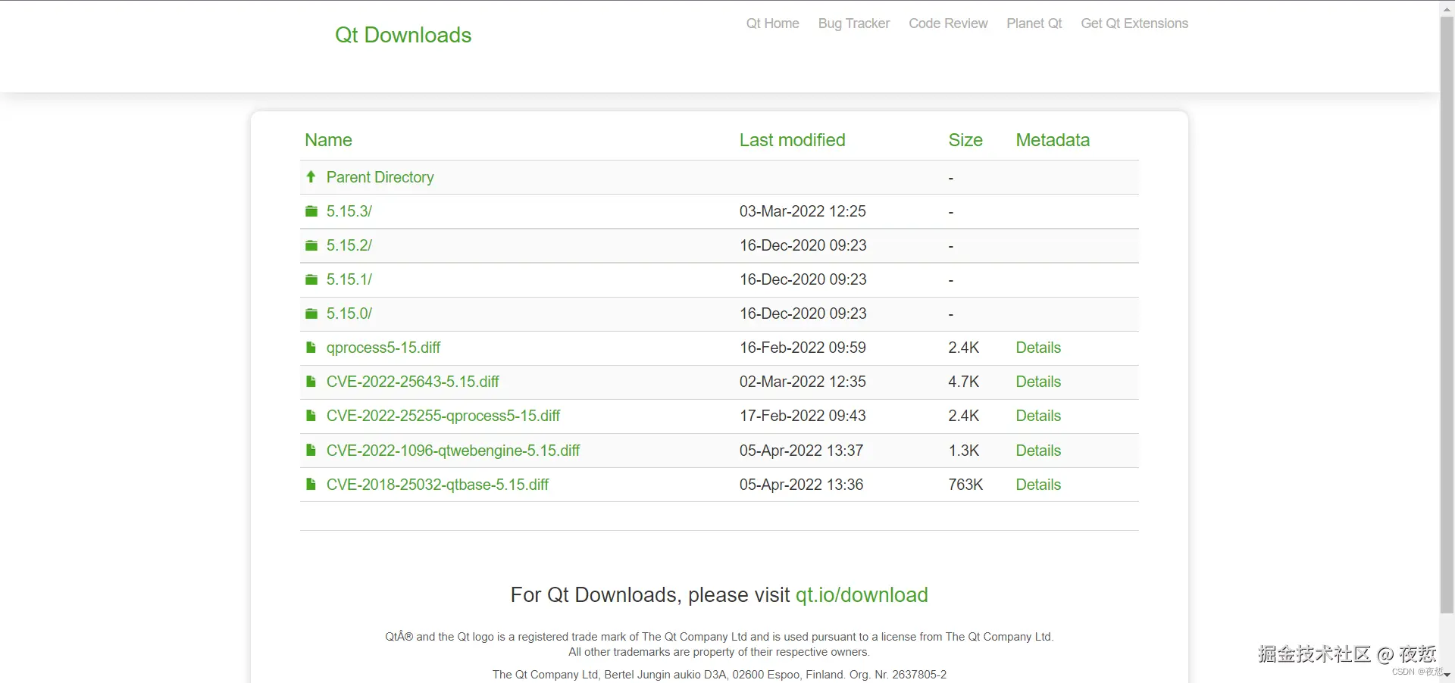Click the folder icon beside 5.15.3/
The height and width of the screenshot is (683, 1455).
[x=311, y=211]
